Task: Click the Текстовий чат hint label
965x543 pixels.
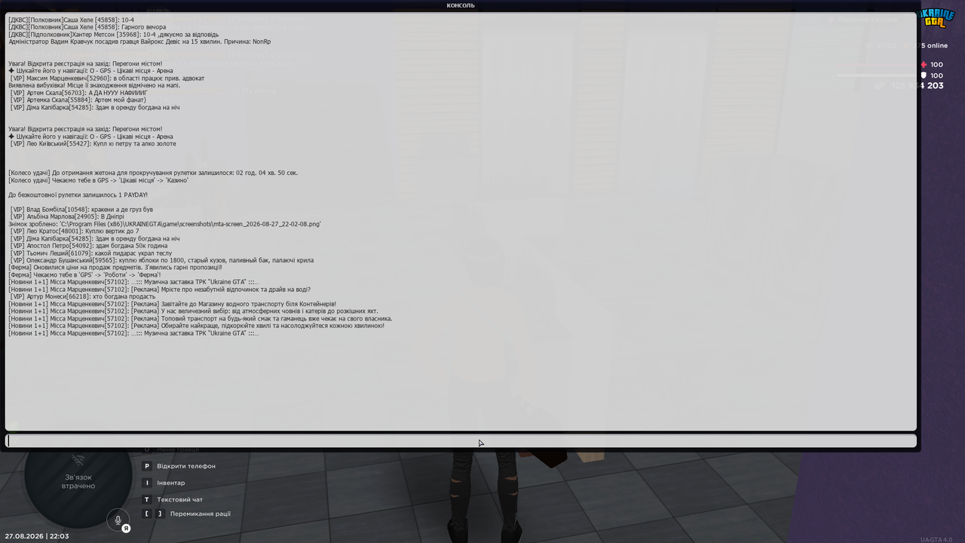Action: [179, 499]
